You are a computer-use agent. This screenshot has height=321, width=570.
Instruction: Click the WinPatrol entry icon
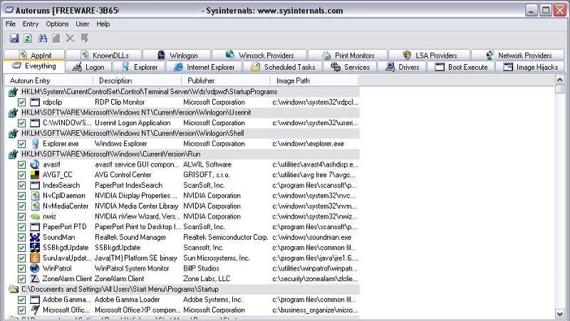pos(34,268)
